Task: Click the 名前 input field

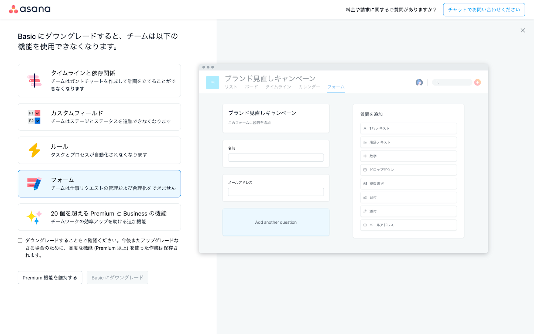Action: click(276, 158)
